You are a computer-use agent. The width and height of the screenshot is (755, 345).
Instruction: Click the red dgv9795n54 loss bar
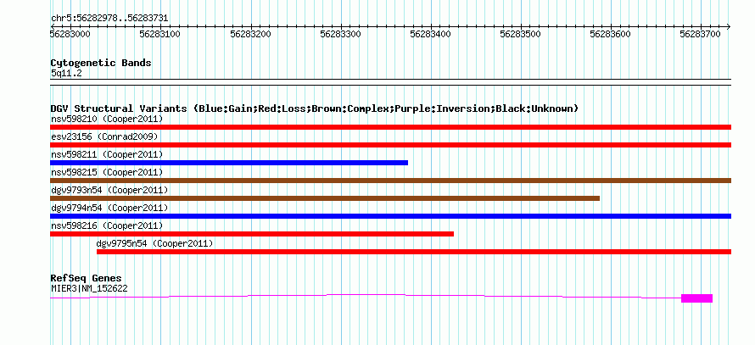tap(414, 252)
